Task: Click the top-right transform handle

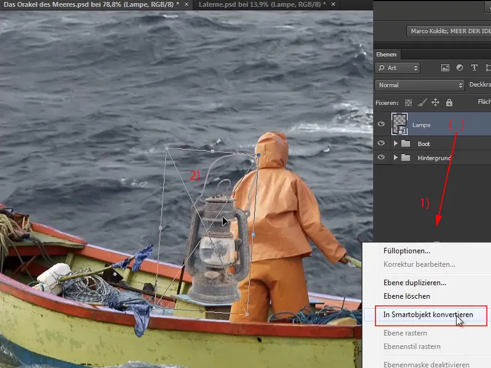Action: [x=258, y=155]
